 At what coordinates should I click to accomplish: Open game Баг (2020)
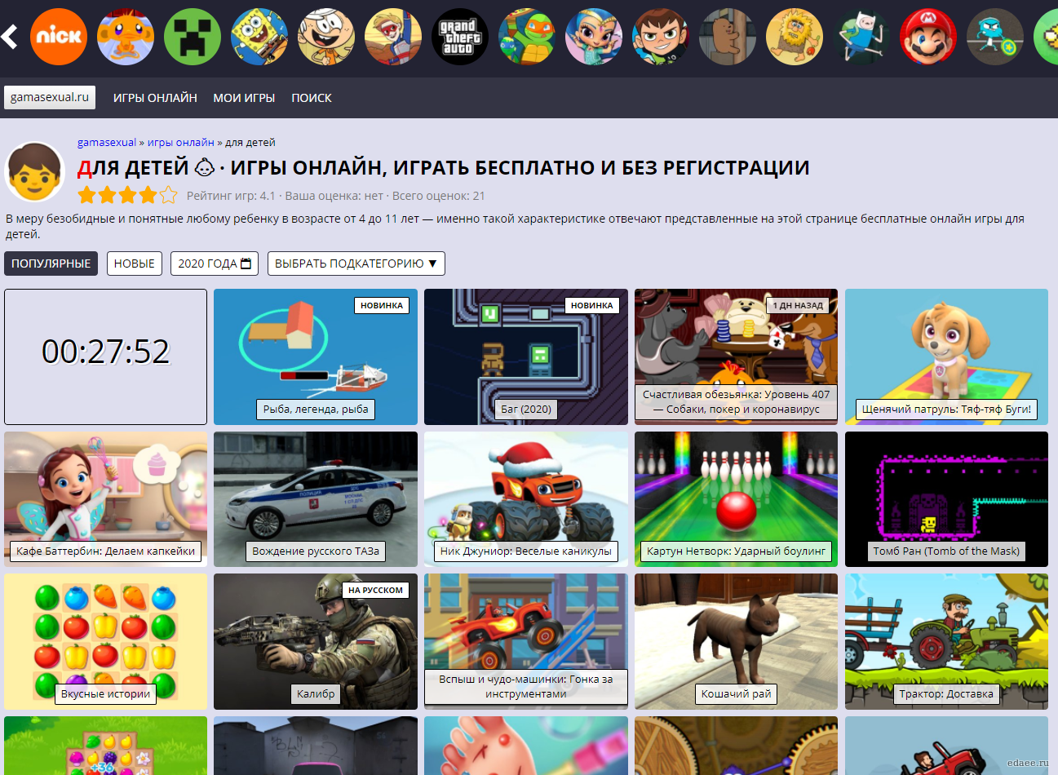pos(526,356)
